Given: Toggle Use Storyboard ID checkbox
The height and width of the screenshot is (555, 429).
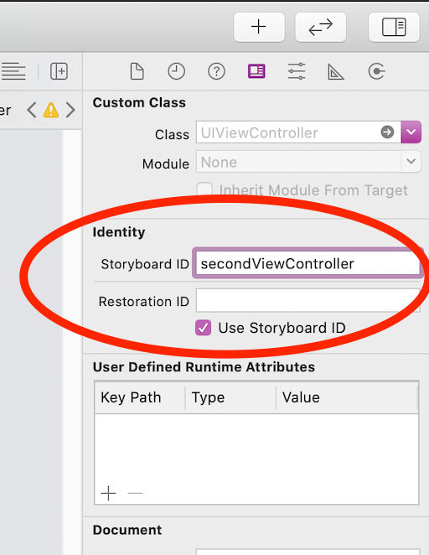Looking at the screenshot, I should [204, 328].
